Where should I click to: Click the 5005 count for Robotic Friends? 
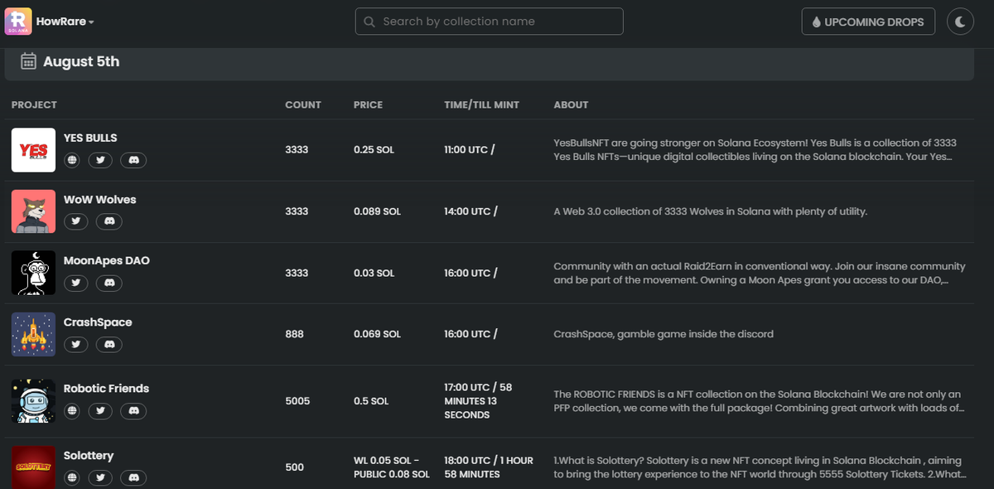[x=297, y=401]
